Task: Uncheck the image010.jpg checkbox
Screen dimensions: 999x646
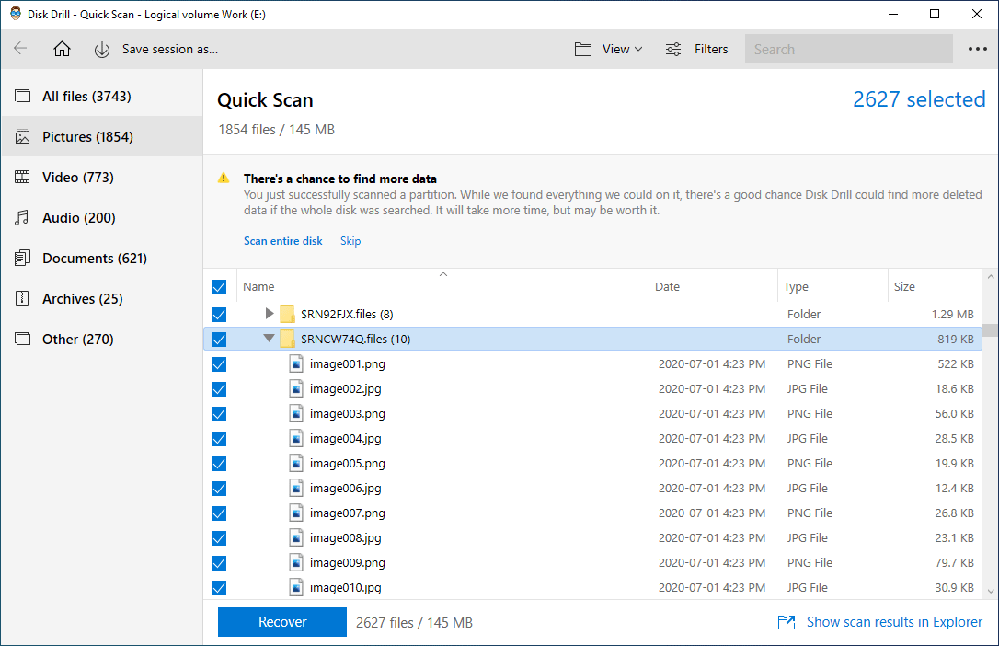Action: (219, 587)
